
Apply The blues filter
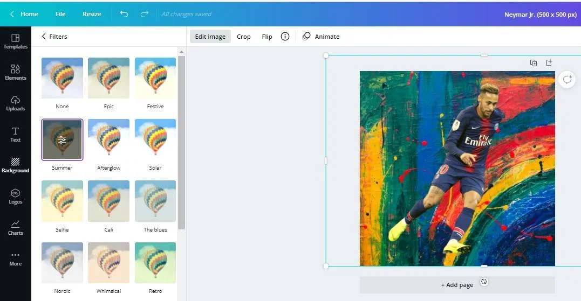155,201
